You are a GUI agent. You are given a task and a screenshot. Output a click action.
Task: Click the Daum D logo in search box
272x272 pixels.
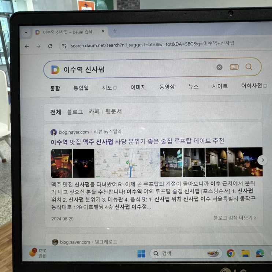point(55,70)
